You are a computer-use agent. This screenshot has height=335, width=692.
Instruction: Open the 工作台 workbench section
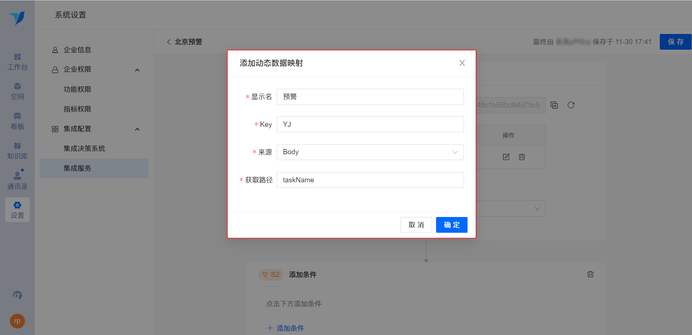click(x=17, y=62)
